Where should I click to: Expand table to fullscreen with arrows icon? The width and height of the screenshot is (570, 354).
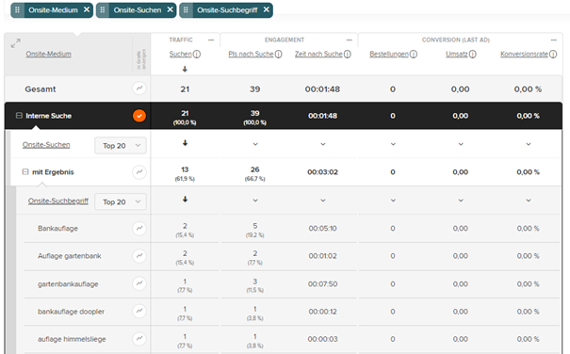click(x=16, y=43)
